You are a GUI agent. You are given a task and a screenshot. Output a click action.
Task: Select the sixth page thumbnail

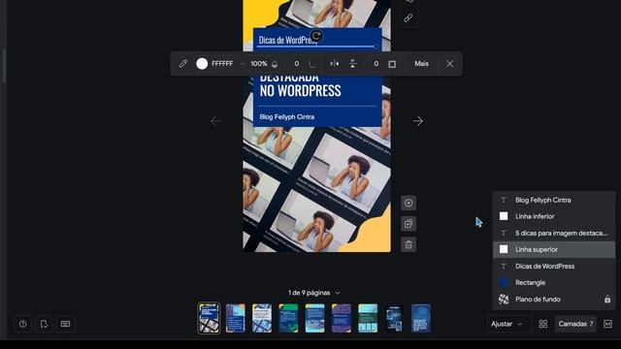point(342,318)
